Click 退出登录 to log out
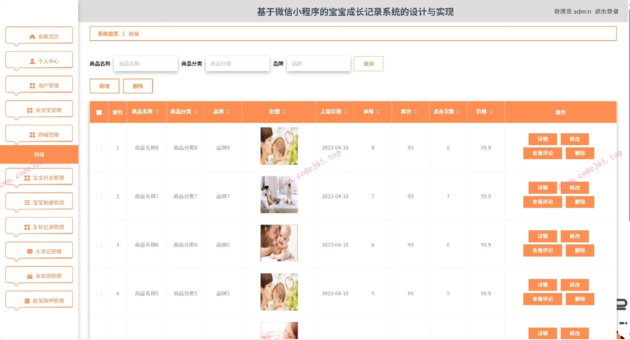 (x=606, y=11)
